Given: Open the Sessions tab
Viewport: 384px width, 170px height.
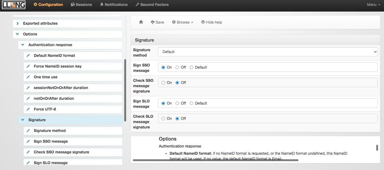Looking at the screenshot, I should point(81,5).
